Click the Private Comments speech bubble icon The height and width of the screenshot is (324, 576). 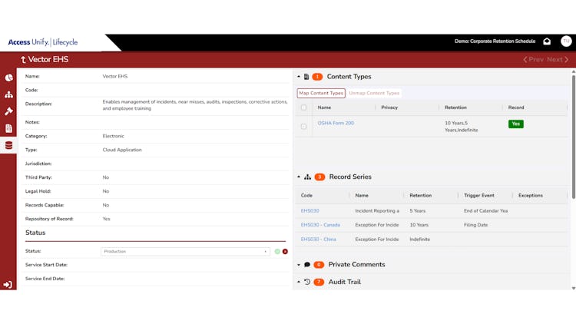pos(307,264)
